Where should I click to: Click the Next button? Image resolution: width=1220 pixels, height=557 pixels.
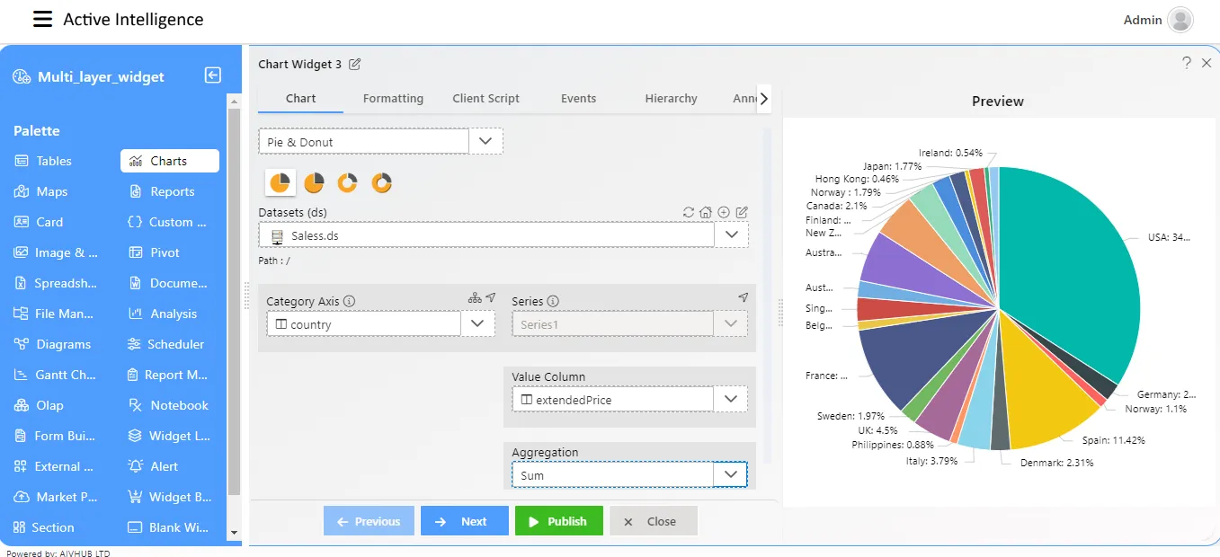point(465,521)
